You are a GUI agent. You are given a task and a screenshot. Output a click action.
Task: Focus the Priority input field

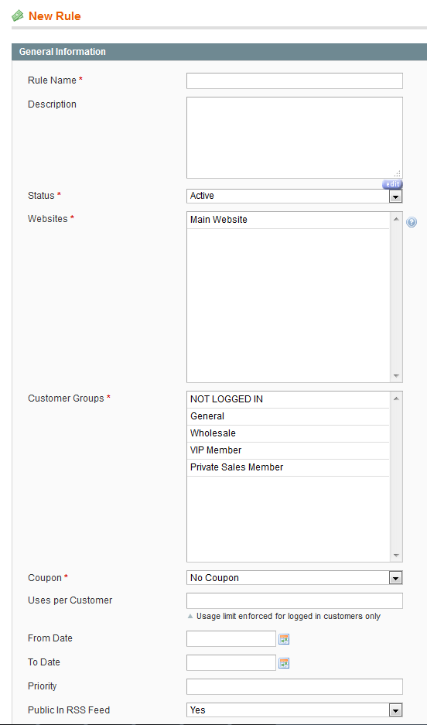point(295,686)
